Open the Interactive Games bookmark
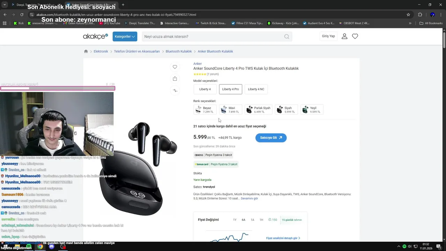This screenshot has width=446, height=251. [x=175, y=23]
